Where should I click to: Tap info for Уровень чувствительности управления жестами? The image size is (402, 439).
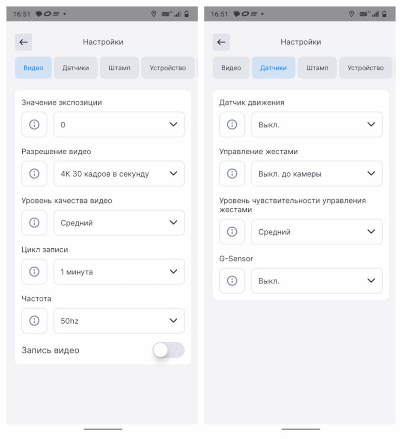point(232,232)
